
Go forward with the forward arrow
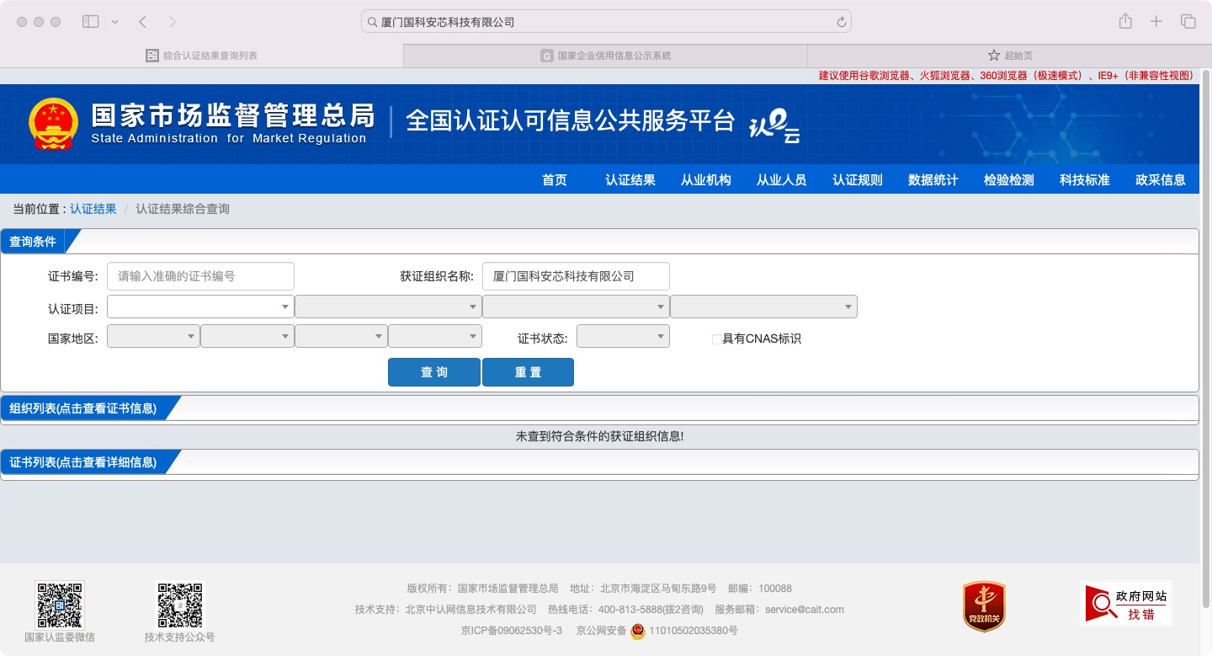[173, 22]
